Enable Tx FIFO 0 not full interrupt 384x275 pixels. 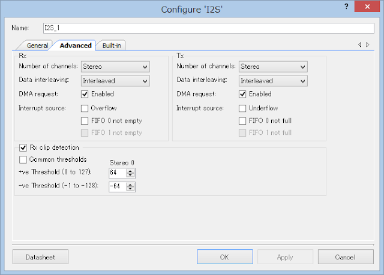(x=242, y=121)
